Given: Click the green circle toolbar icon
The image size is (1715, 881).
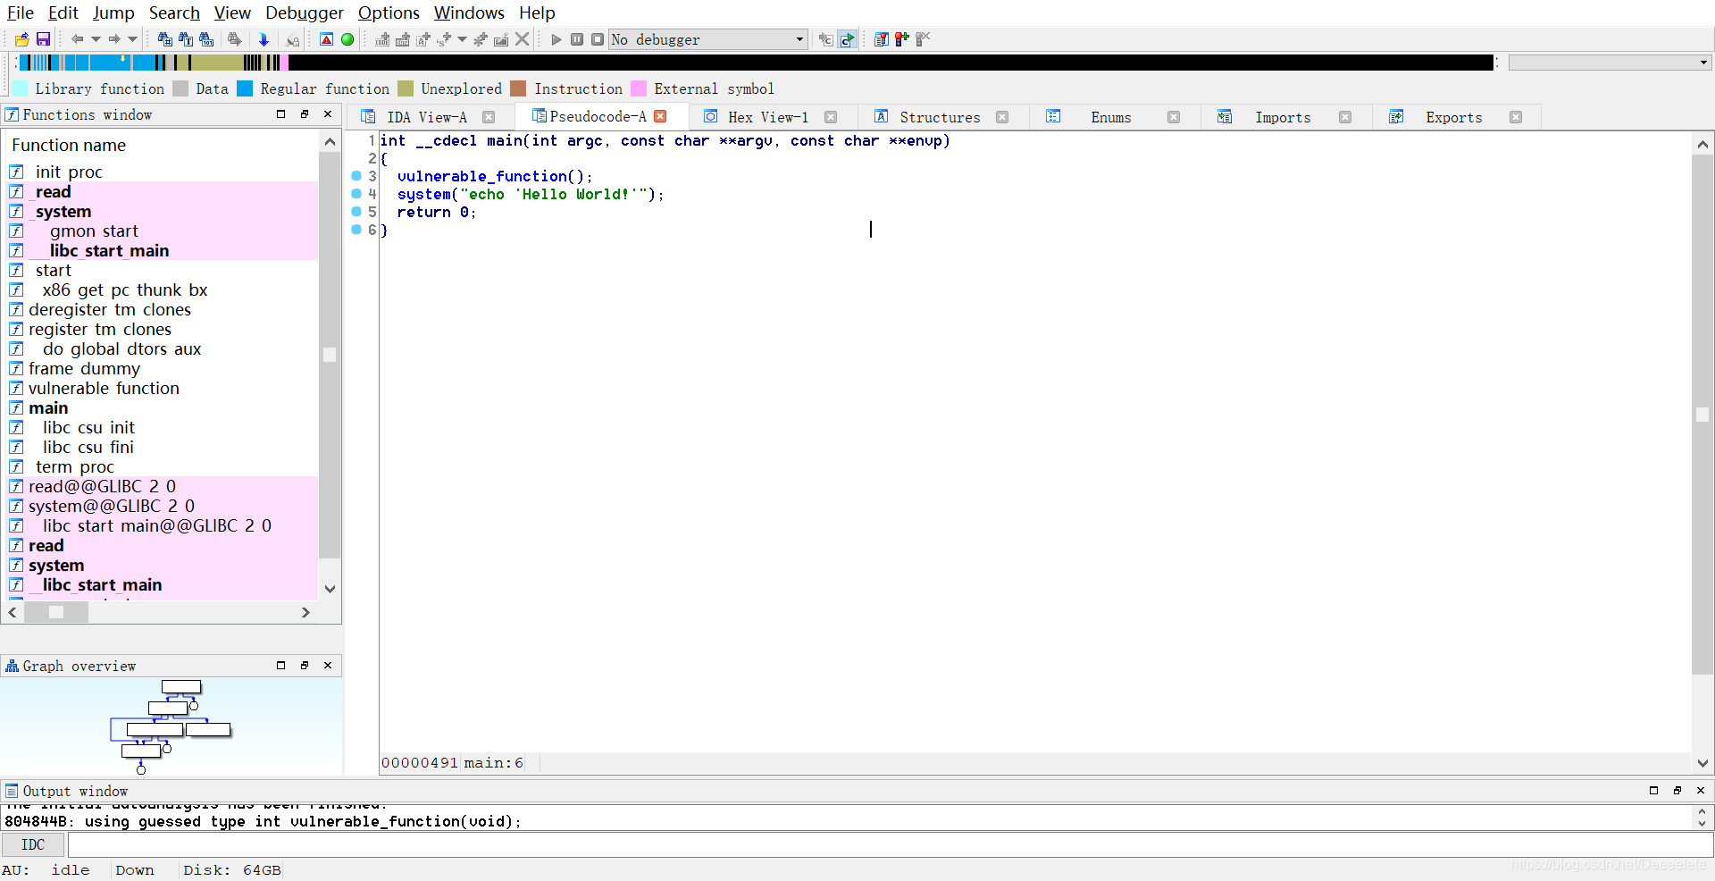Looking at the screenshot, I should [347, 39].
